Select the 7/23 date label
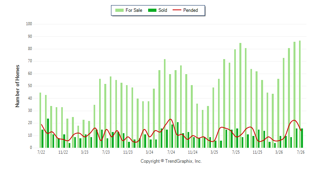 [106, 152]
